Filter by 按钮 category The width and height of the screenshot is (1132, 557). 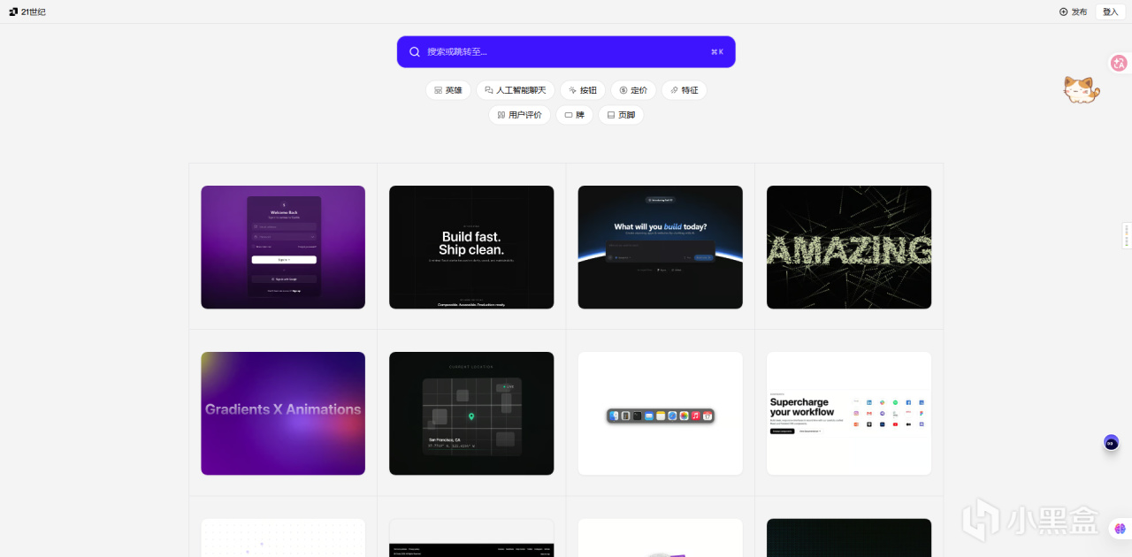click(x=583, y=90)
